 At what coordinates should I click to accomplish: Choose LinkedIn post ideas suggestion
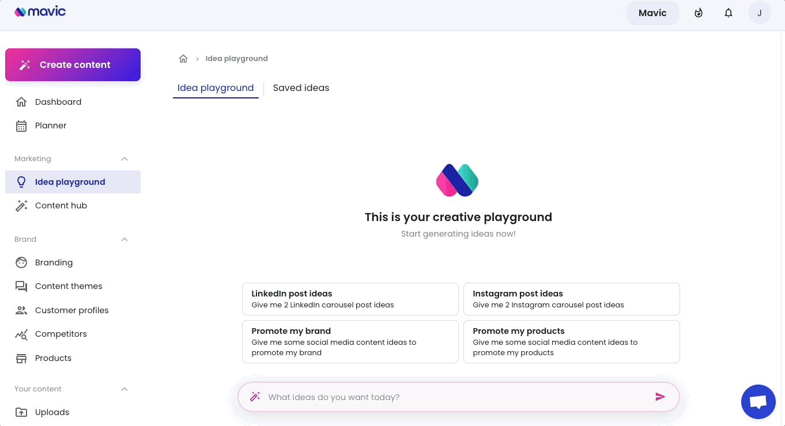(x=350, y=299)
